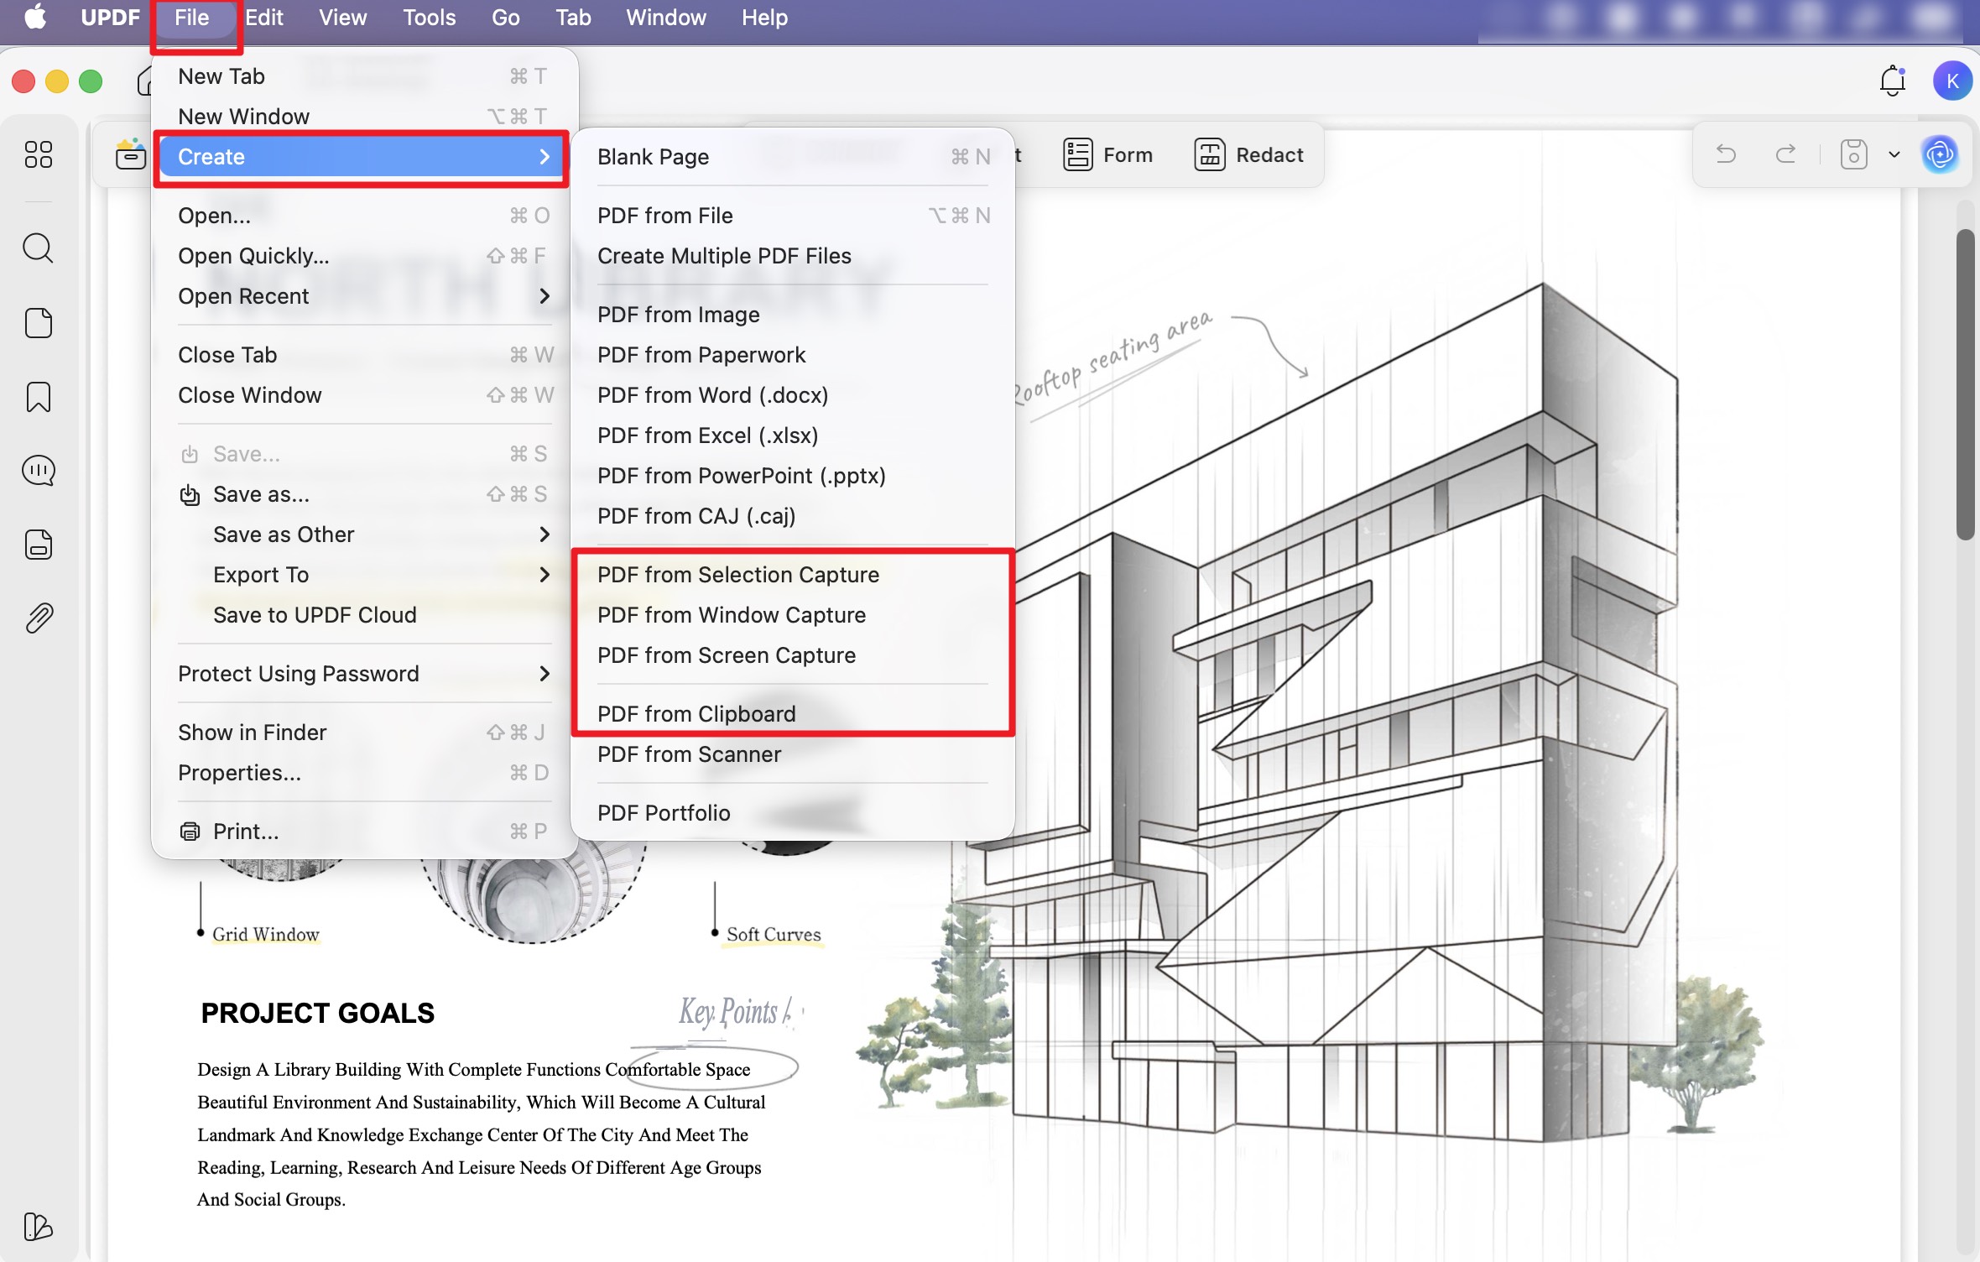Open the Help menu
This screenshot has width=1980, height=1262.
click(x=764, y=18)
